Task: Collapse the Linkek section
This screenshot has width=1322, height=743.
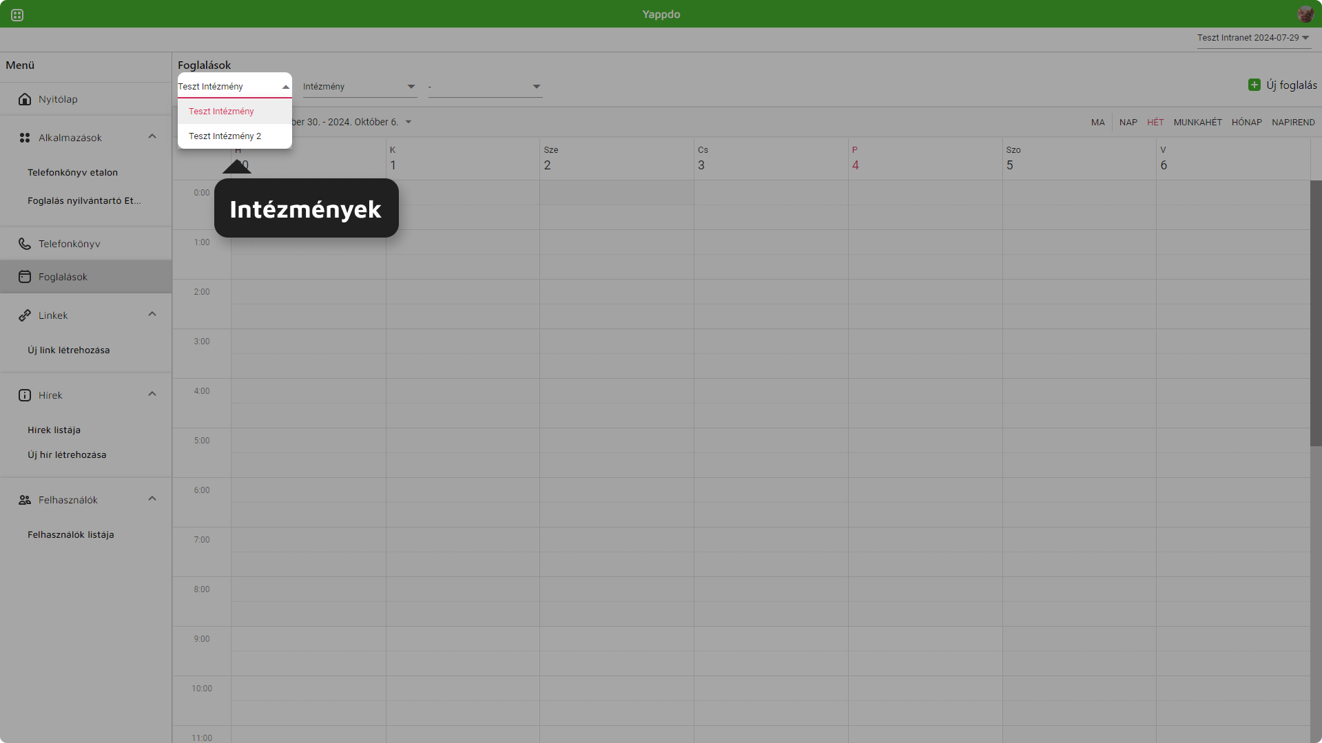Action: (x=152, y=314)
